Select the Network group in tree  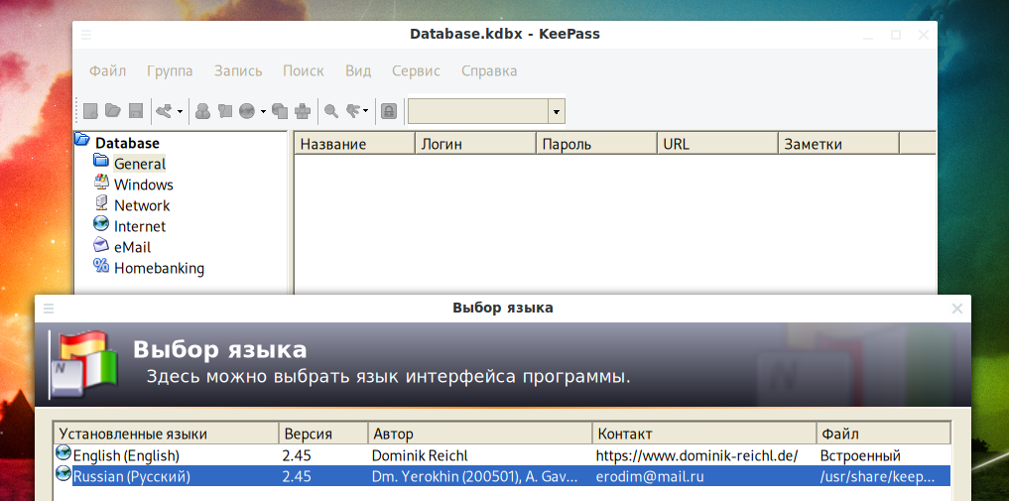[x=142, y=205]
